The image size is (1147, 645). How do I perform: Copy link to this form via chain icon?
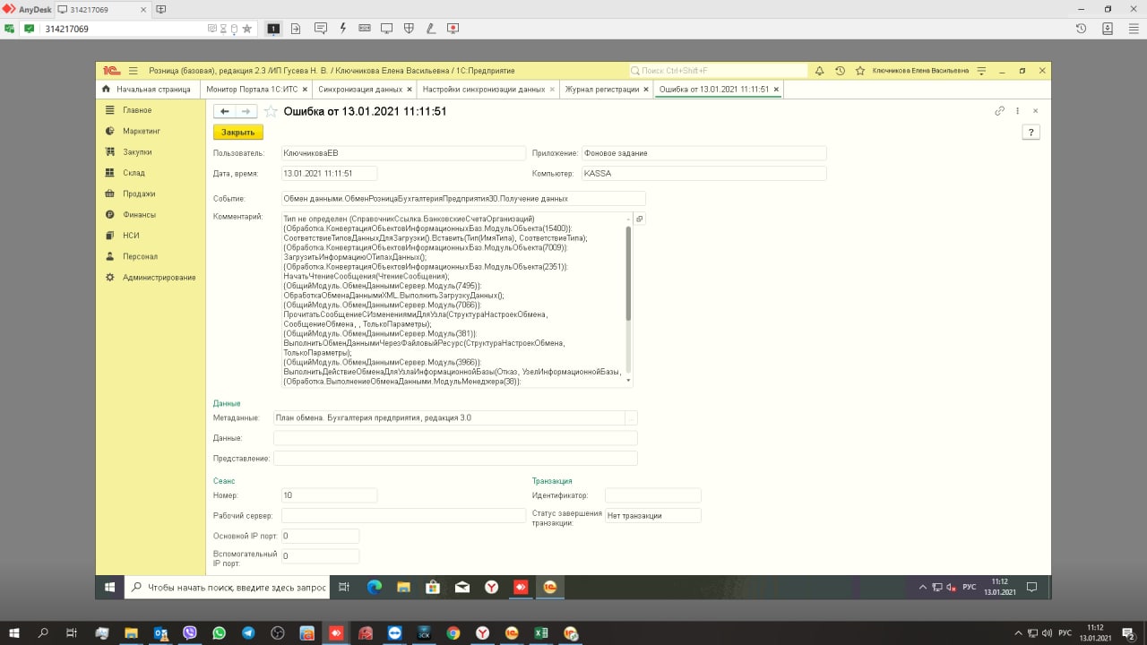click(x=1000, y=111)
